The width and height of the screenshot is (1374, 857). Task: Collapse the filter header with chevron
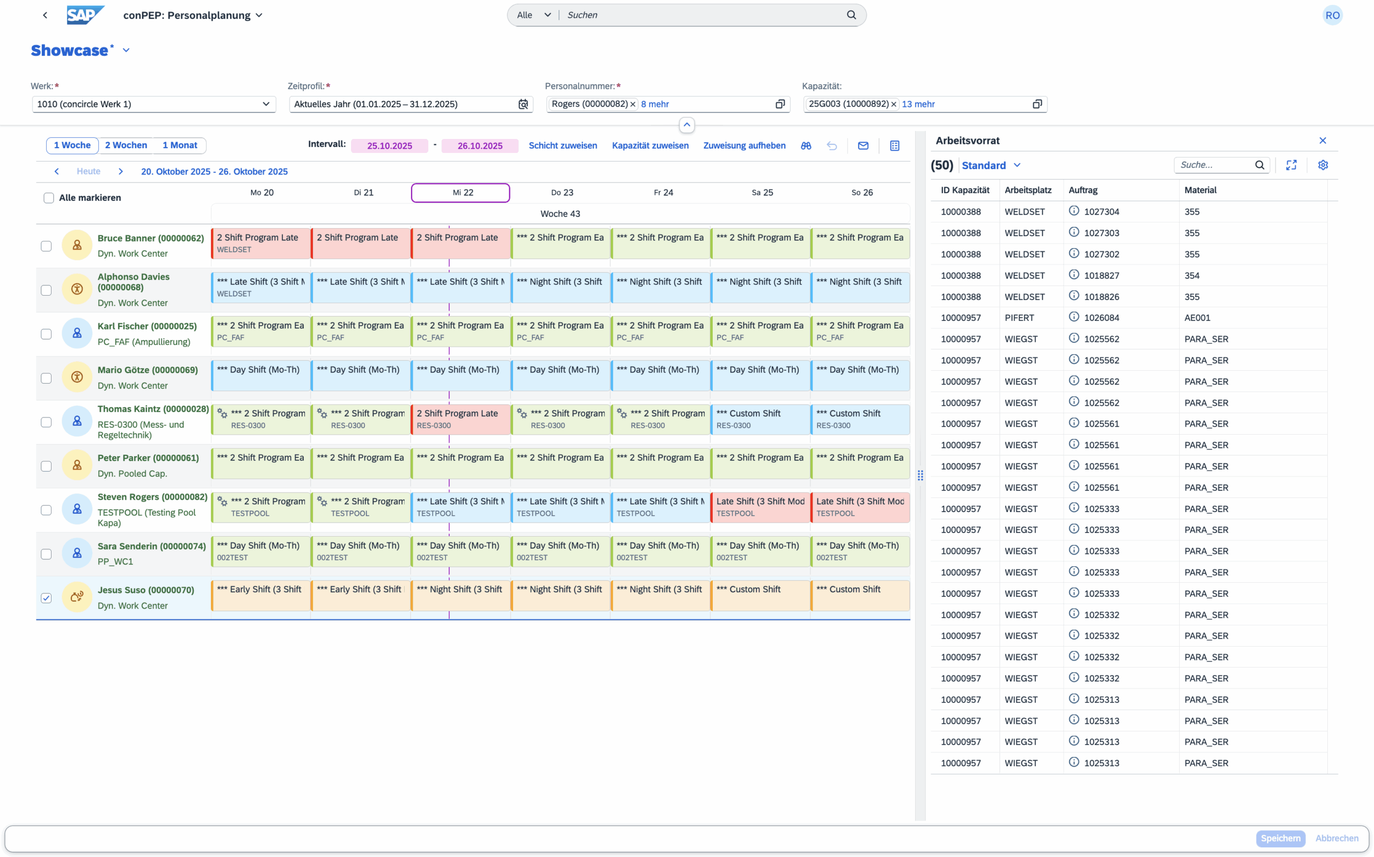click(x=686, y=124)
